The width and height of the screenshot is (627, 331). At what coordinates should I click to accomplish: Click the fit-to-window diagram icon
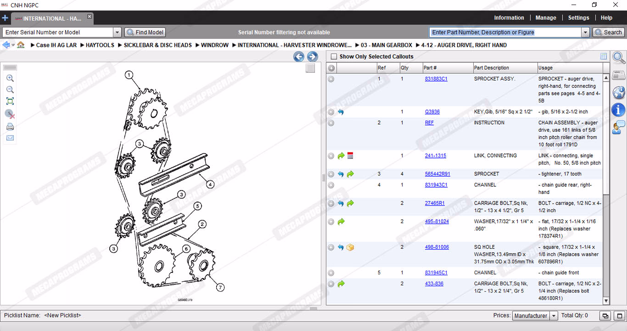(x=10, y=101)
